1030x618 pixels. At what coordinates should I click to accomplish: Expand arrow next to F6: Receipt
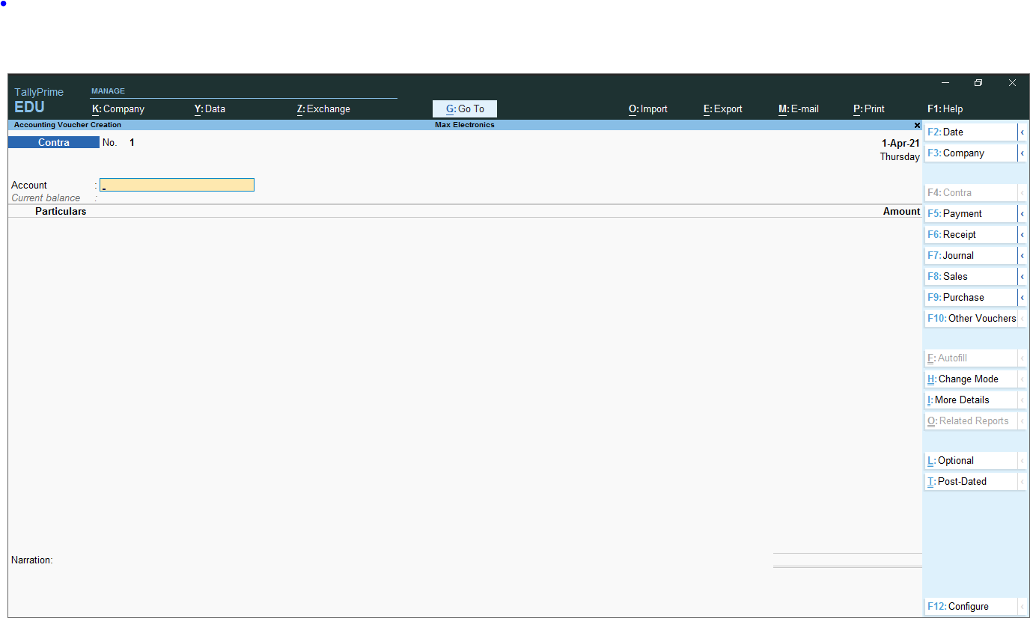(1022, 234)
